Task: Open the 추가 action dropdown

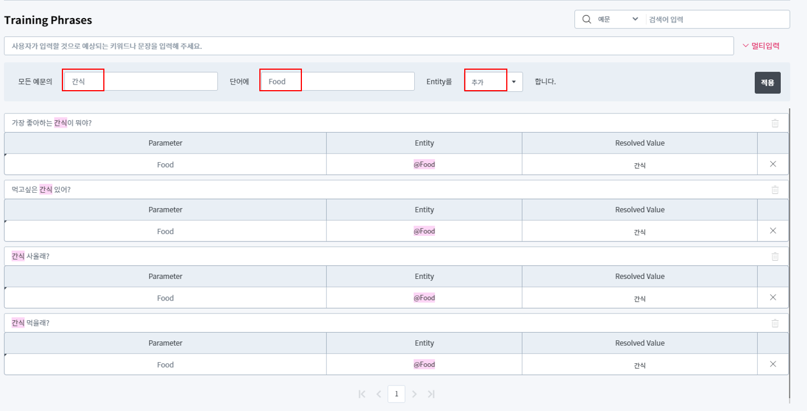Action: point(514,82)
